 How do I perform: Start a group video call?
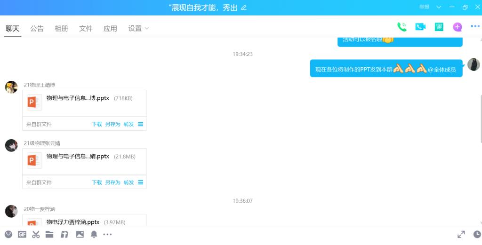[420, 27]
